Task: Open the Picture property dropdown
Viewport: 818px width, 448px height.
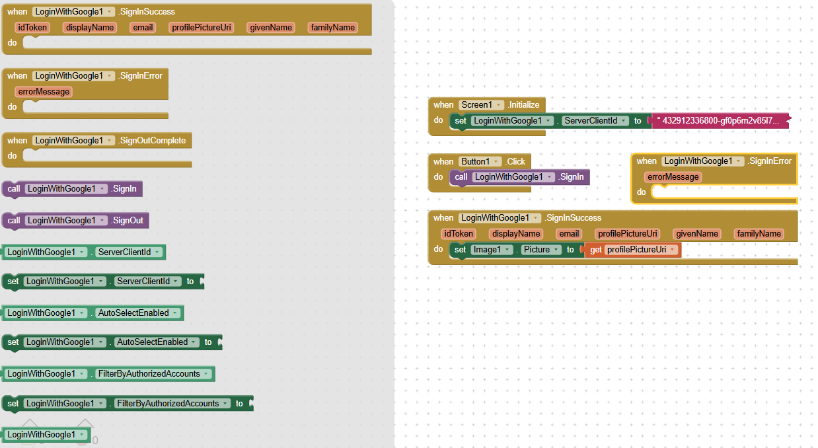Action: (x=557, y=250)
